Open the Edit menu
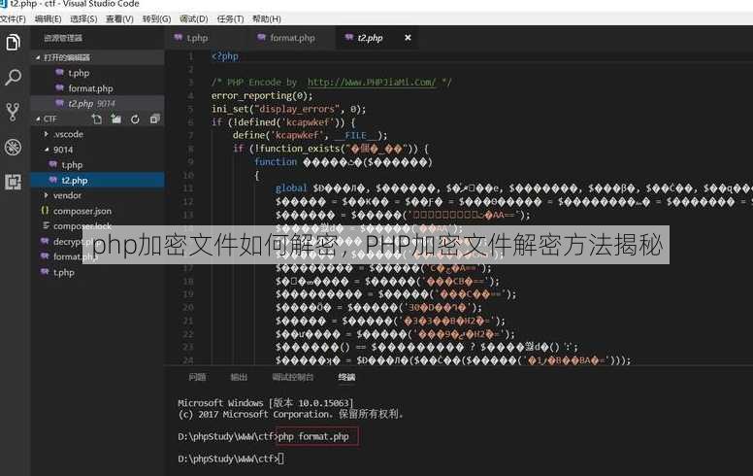The height and width of the screenshot is (476, 753). (48, 18)
